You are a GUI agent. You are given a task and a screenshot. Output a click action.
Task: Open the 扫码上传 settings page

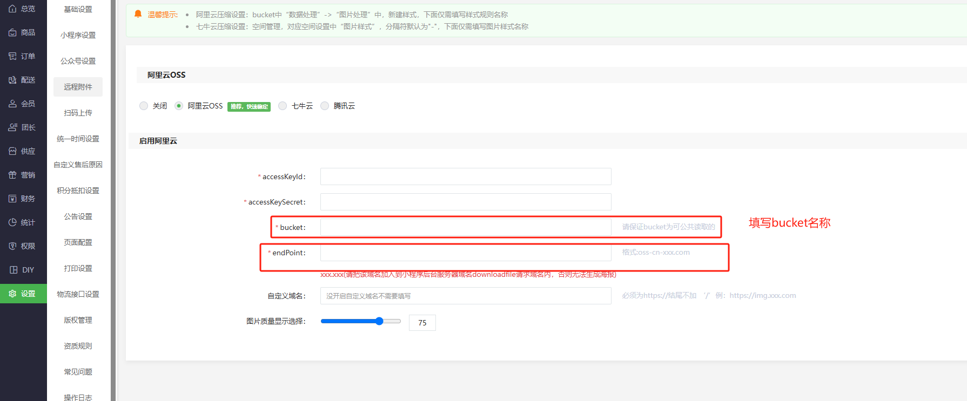click(78, 113)
